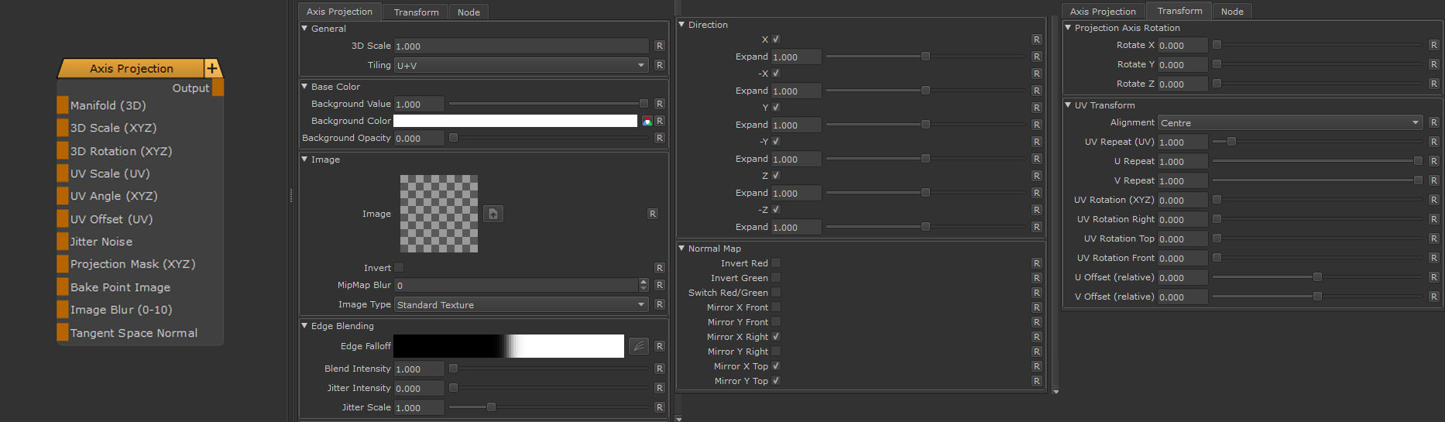Screen dimensions: 1445x422
Task: Click the Output port on the node
Action: [x=218, y=88]
